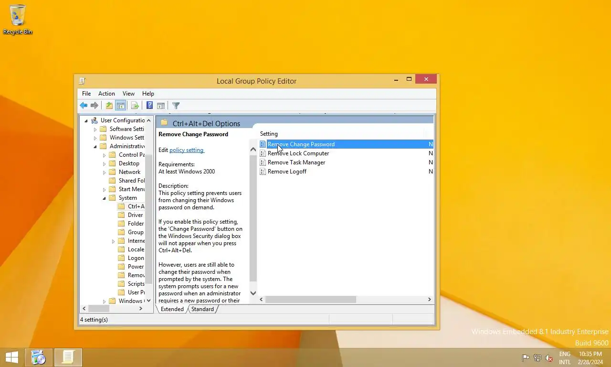
Task: Toggle the Show/Hide Action Pane icon
Action: click(x=161, y=106)
